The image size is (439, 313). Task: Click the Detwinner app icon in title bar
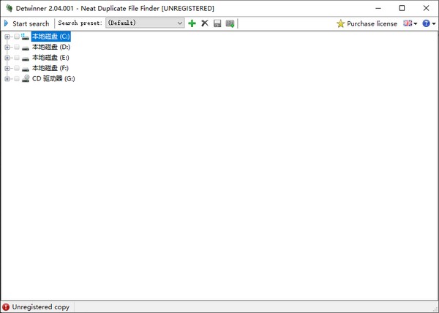[x=9, y=8]
